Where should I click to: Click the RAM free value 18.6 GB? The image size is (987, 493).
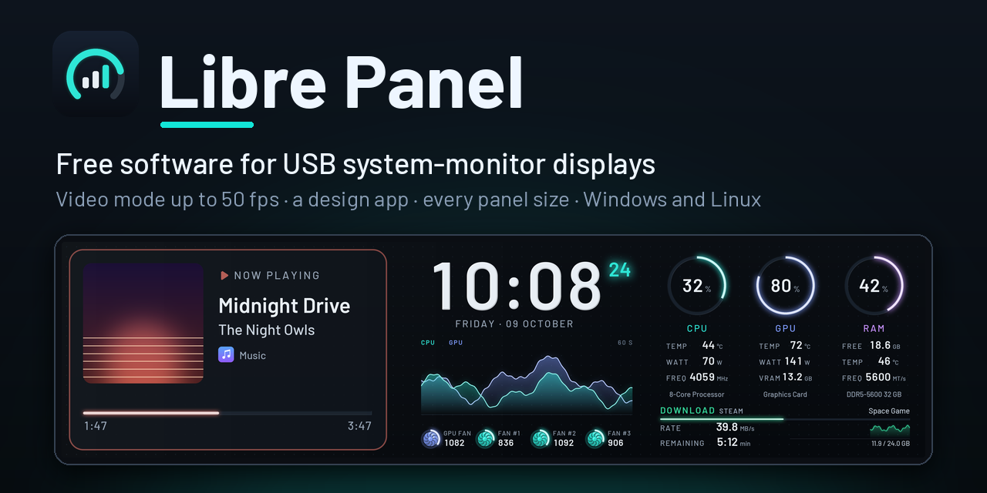click(x=885, y=345)
